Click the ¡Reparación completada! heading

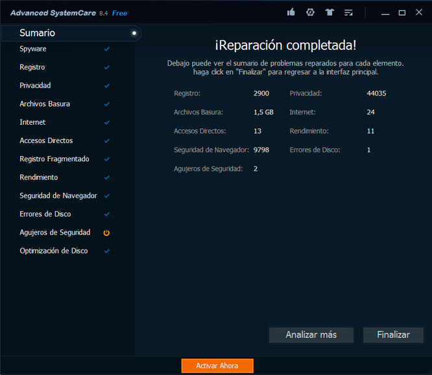(x=285, y=45)
